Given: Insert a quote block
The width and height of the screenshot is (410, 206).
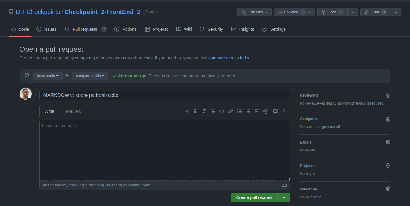Looking at the screenshot, I should 213,111.
